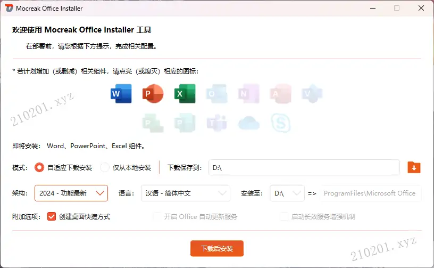Select 自适应下载安装 mode radio button
This screenshot has height=268, width=434.
pyautogui.click(x=39, y=167)
